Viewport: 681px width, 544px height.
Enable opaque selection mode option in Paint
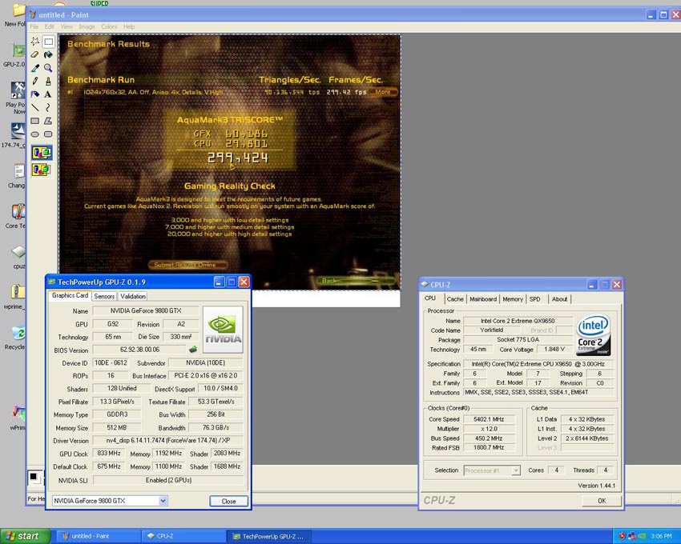point(42,153)
